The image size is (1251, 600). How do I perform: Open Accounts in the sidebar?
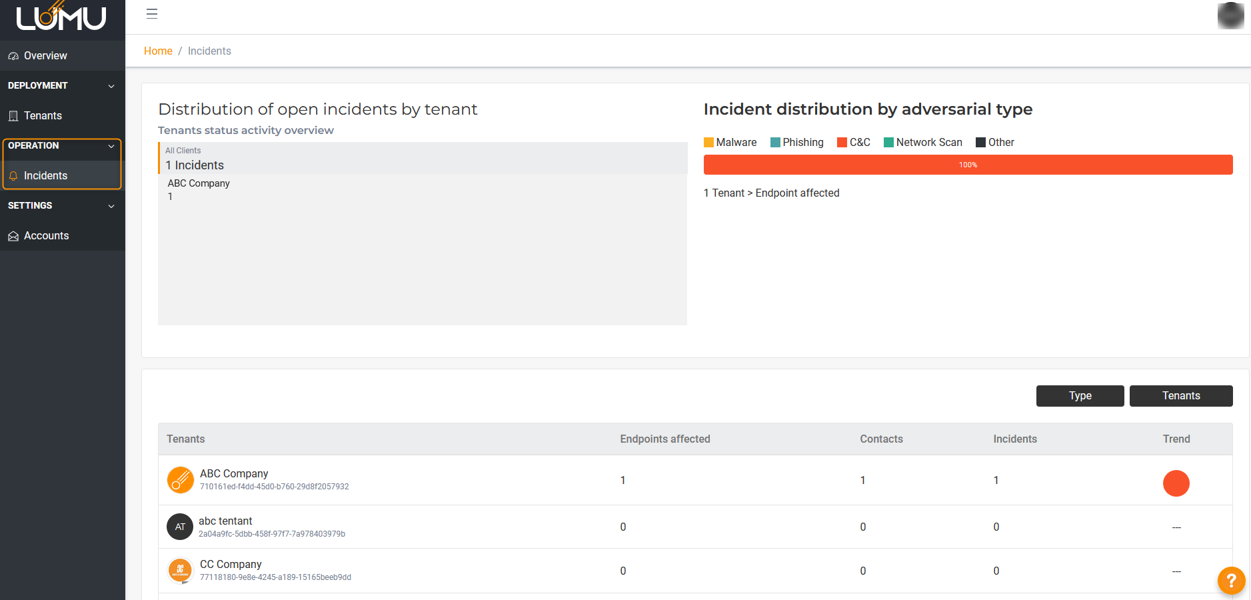point(46,236)
